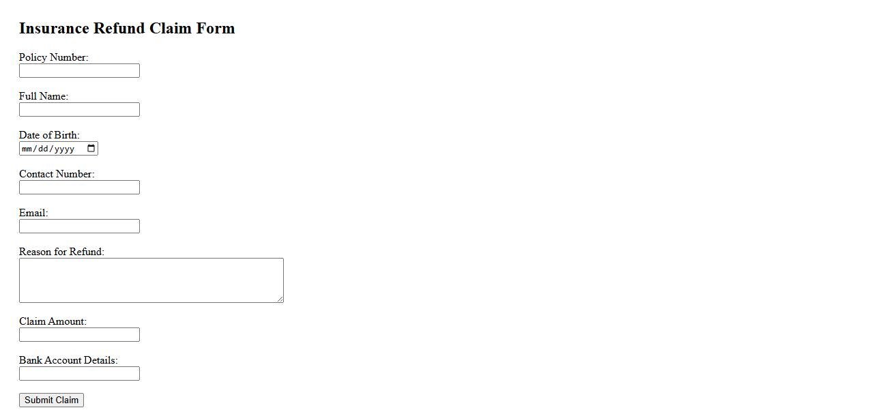Screen dimensions: 872x410
Task: Select the month segment in Date of Birth
Action: (27, 149)
